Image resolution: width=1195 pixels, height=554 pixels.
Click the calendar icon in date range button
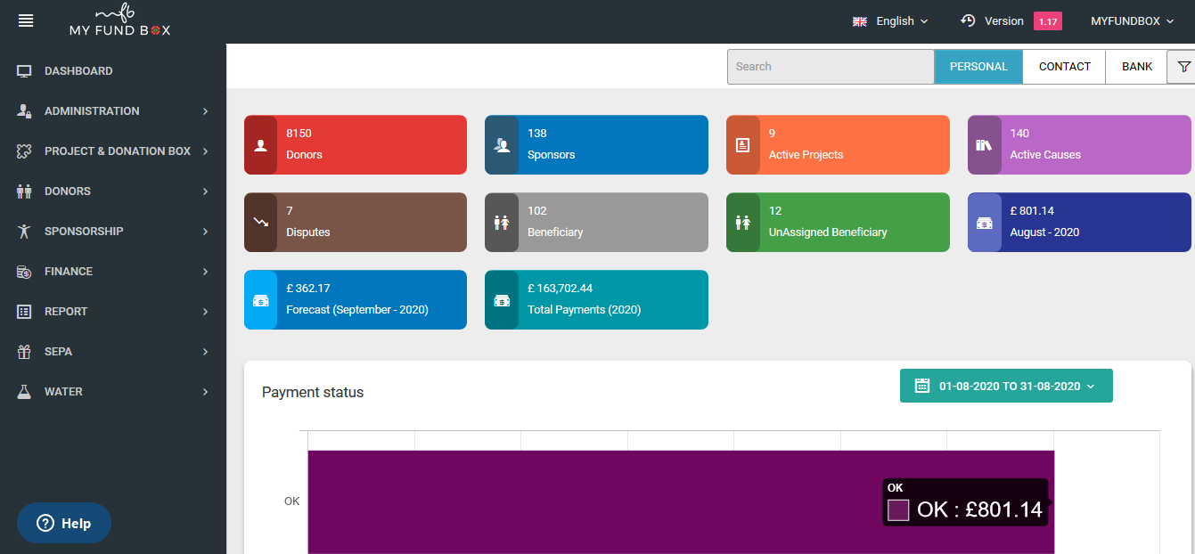pyautogui.click(x=922, y=386)
